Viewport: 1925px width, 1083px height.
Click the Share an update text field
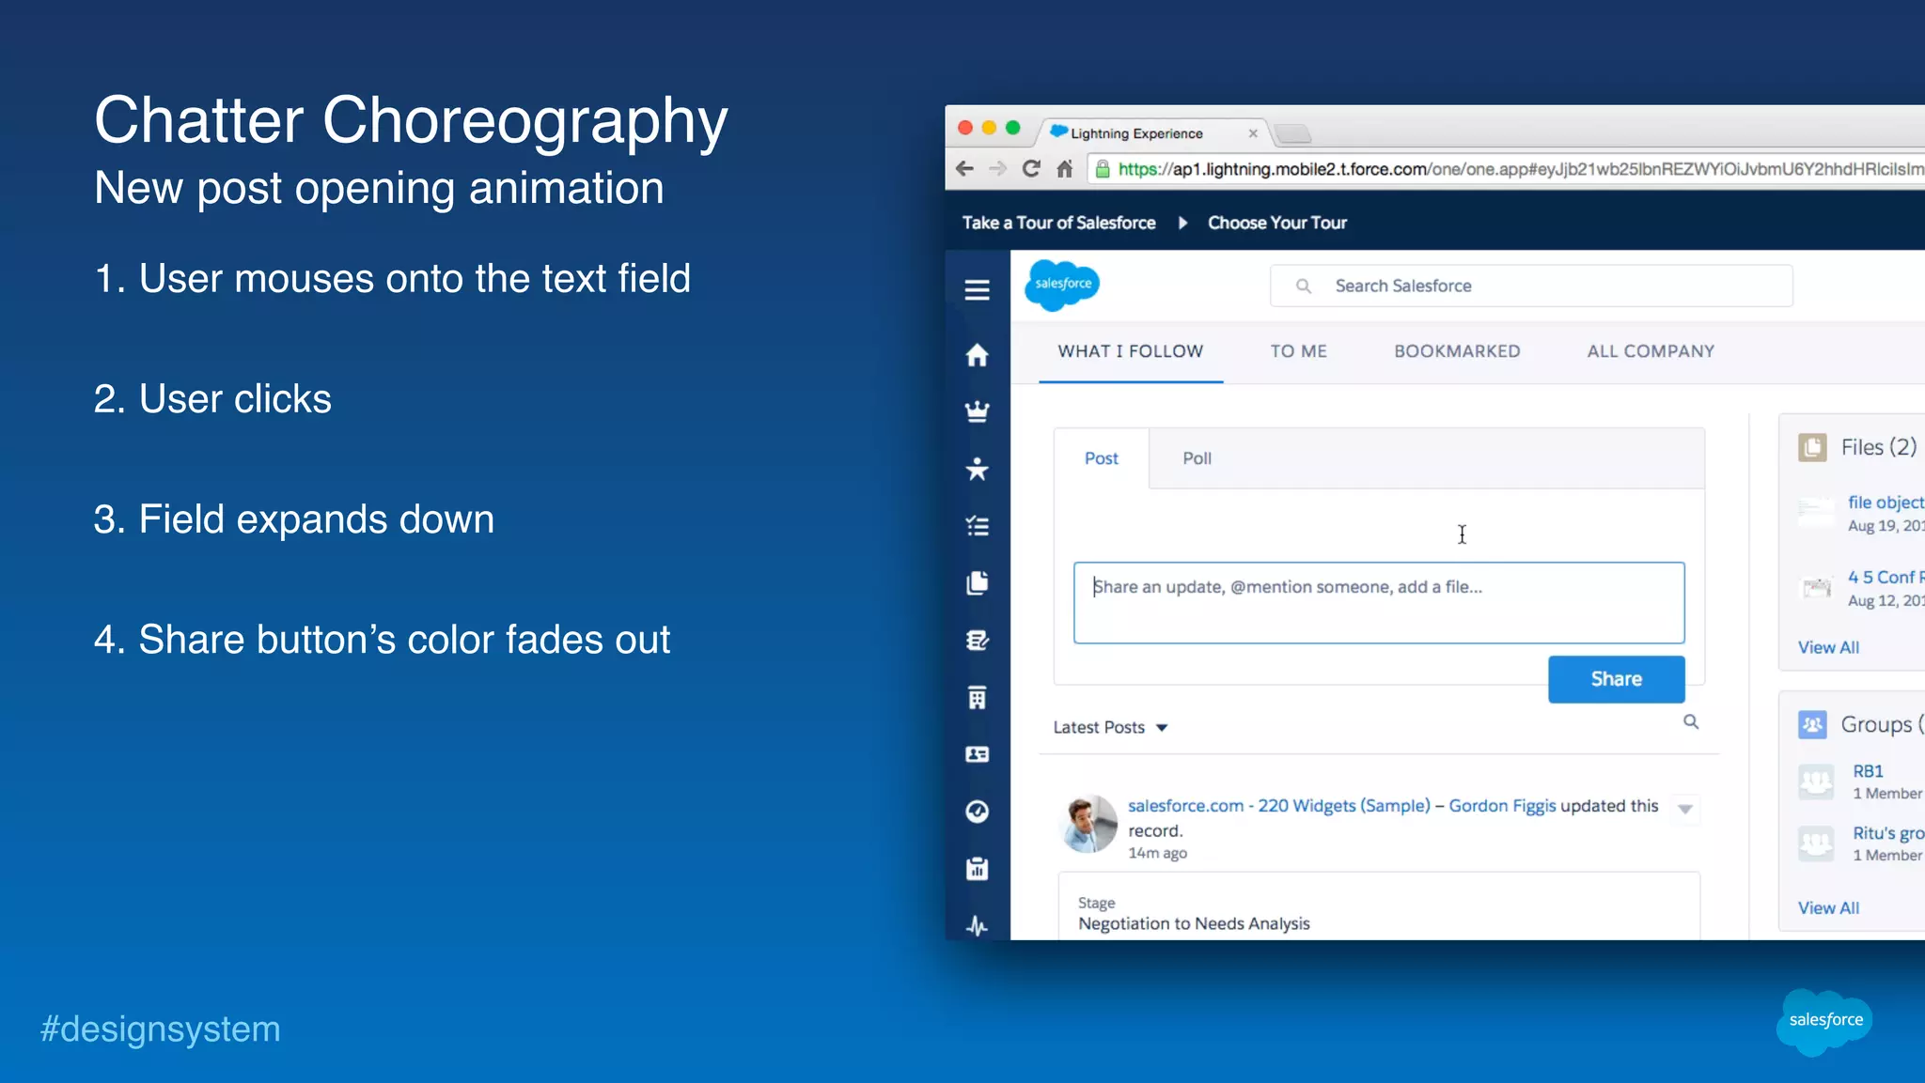[x=1379, y=603]
